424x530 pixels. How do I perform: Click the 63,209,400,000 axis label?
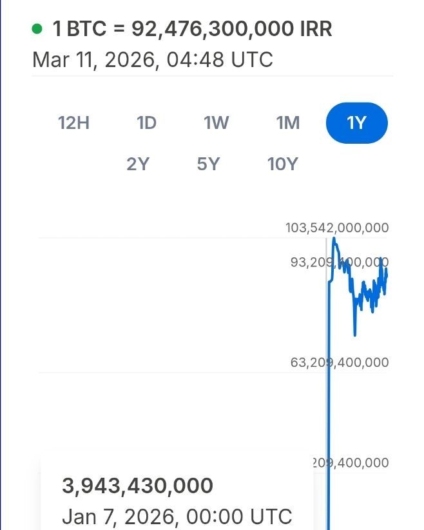pyautogui.click(x=340, y=362)
